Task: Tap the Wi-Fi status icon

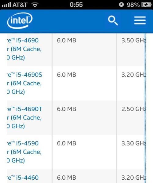Action: (x=35, y=5)
